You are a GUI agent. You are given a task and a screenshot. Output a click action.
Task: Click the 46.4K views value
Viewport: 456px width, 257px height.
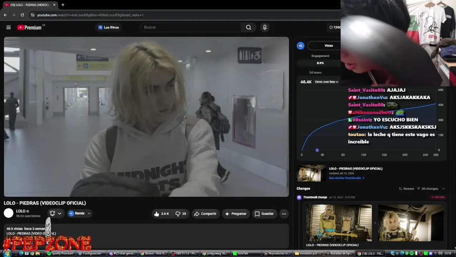pyautogui.click(x=306, y=82)
